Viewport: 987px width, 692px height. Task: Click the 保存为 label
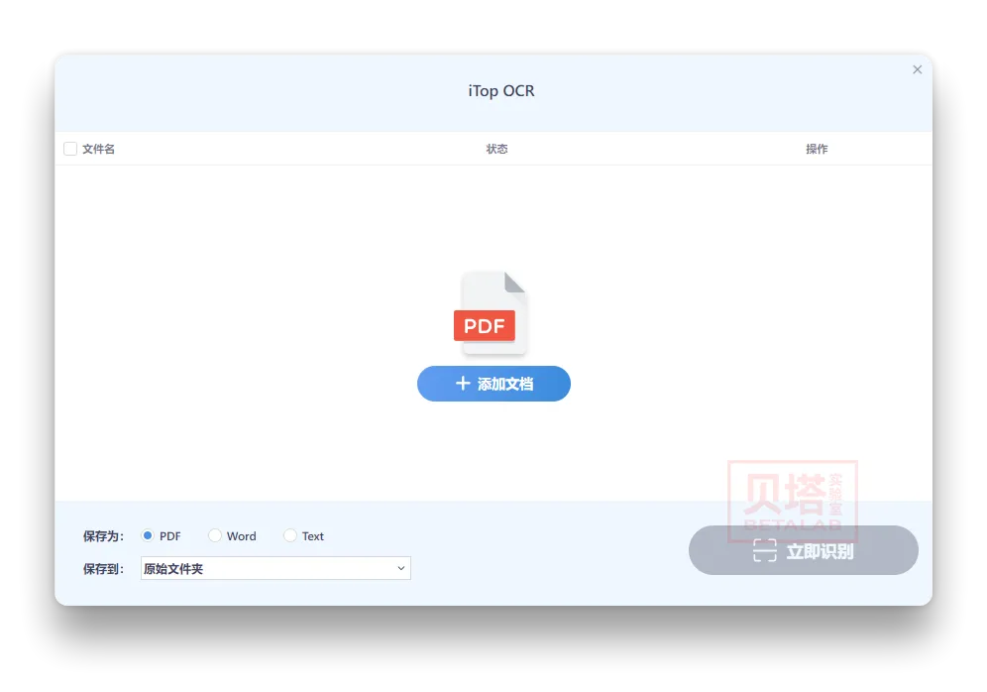click(x=103, y=535)
